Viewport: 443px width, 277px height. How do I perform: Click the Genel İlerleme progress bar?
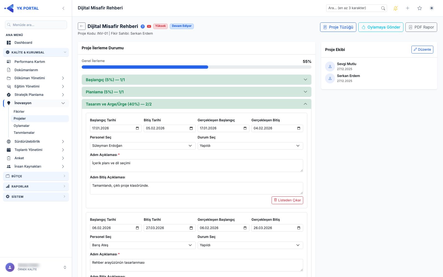(x=197, y=67)
